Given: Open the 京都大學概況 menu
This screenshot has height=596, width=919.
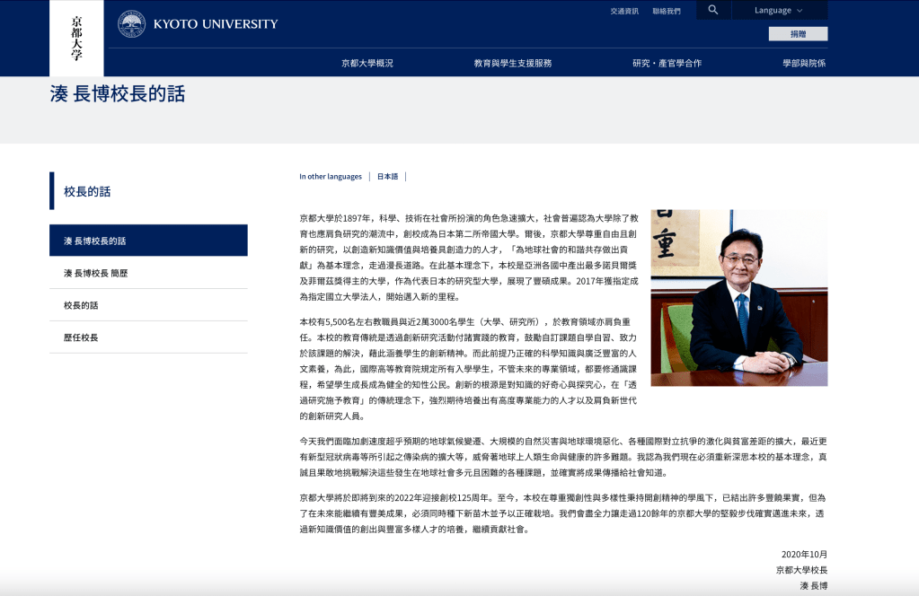Looking at the screenshot, I should [x=367, y=63].
